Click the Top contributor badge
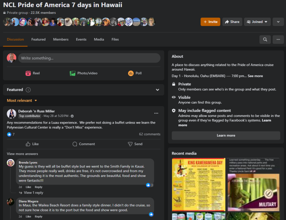The image size is (286, 220). click(x=30, y=116)
